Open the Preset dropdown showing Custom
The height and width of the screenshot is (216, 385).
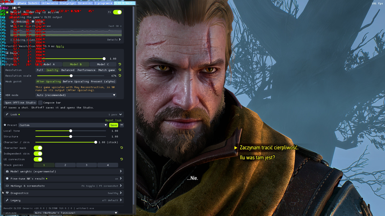(63, 125)
